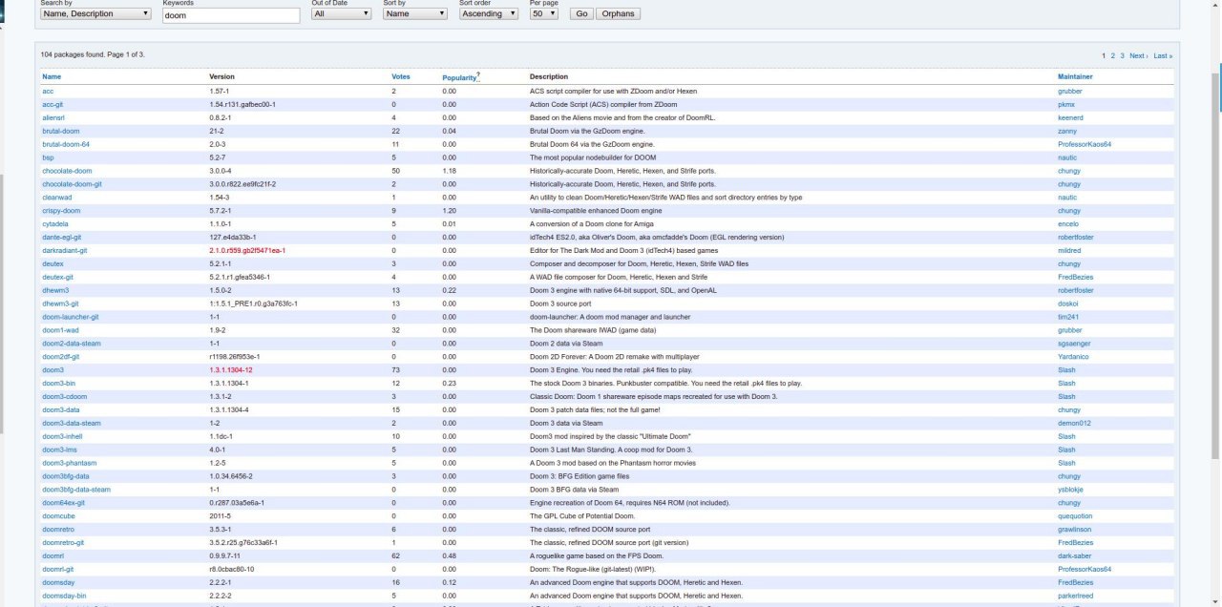The width and height of the screenshot is (1222, 607).
Task: Sort by the Popularity column header
Action: coord(458,76)
